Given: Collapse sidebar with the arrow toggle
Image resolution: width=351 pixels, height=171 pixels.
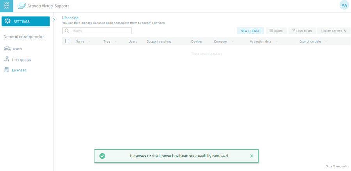Looking at the screenshot, I should point(53,19).
